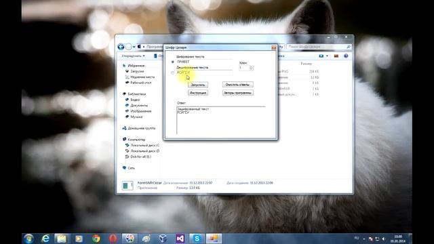
Task: Open the view options dropdown arrow
Action: click(327, 56)
